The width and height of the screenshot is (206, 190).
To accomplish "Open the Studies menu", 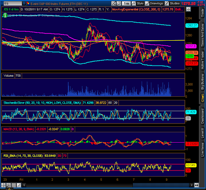I will coord(173,3).
